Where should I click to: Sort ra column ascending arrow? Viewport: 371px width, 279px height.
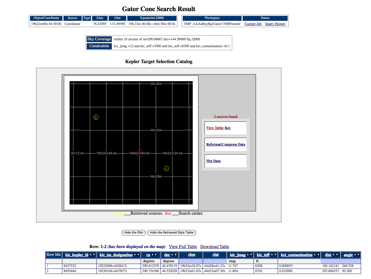pos(153,255)
